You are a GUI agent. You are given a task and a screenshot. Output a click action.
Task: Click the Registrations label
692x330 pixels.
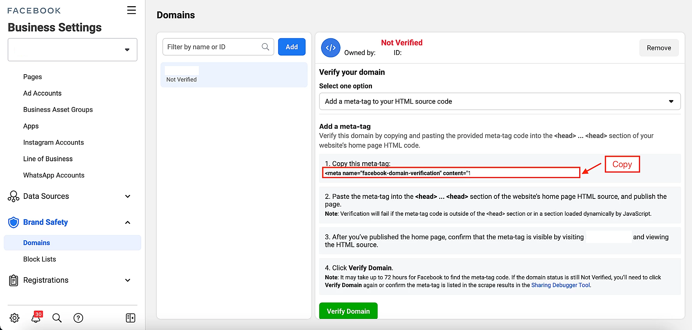46,280
